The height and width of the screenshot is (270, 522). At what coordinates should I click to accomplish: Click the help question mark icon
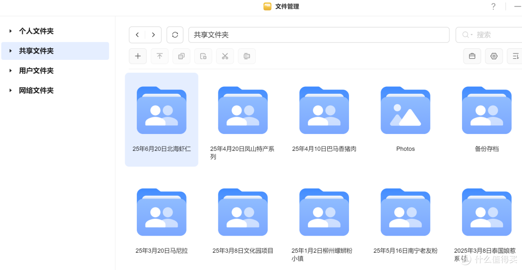tap(493, 7)
